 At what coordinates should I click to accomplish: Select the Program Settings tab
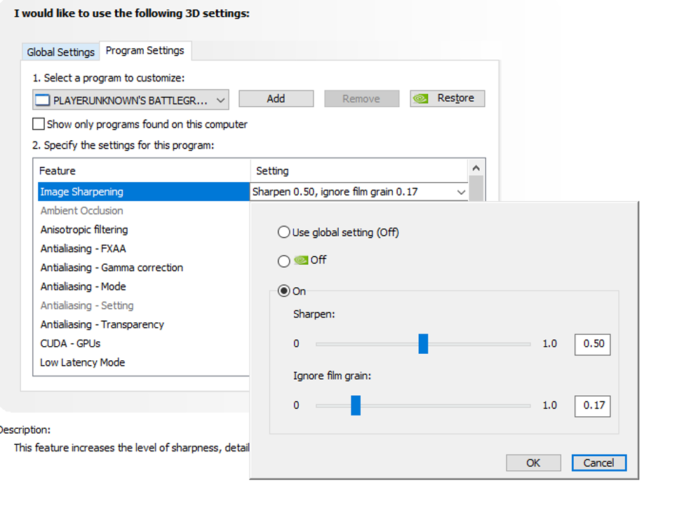(145, 51)
